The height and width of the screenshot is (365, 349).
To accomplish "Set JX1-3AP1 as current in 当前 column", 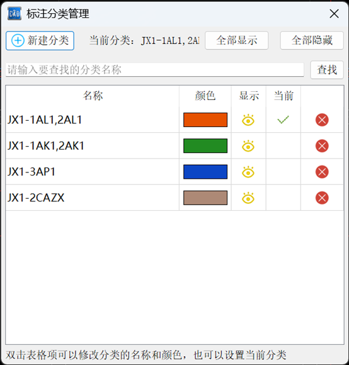I will pos(283,172).
